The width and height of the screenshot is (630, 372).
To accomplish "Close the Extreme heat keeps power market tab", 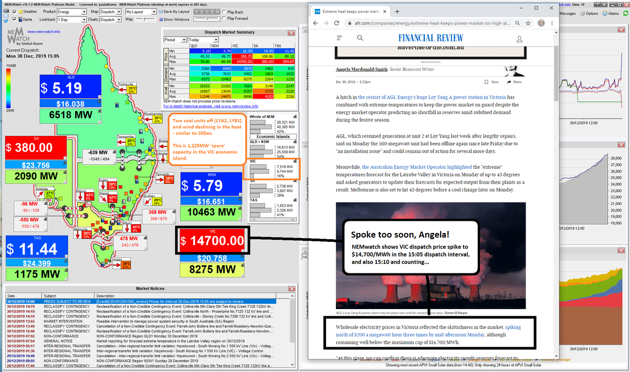I will point(385,11).
